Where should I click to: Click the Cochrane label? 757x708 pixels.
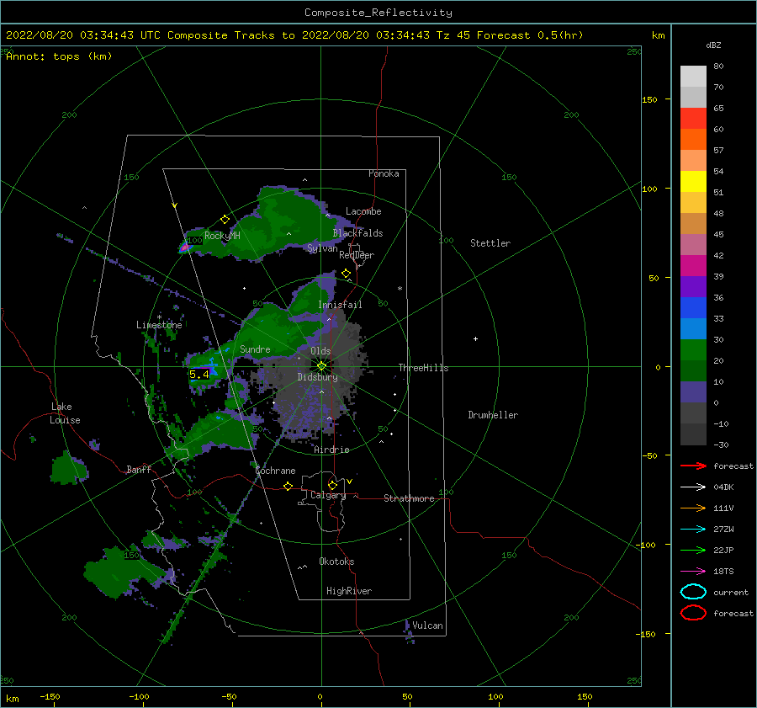coord(275,471)
